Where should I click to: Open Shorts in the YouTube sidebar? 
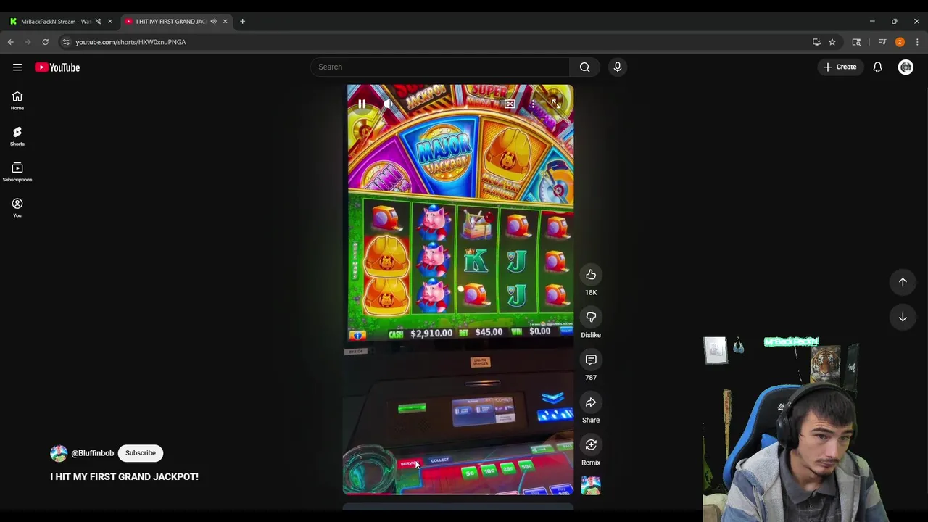coord(17,136)
